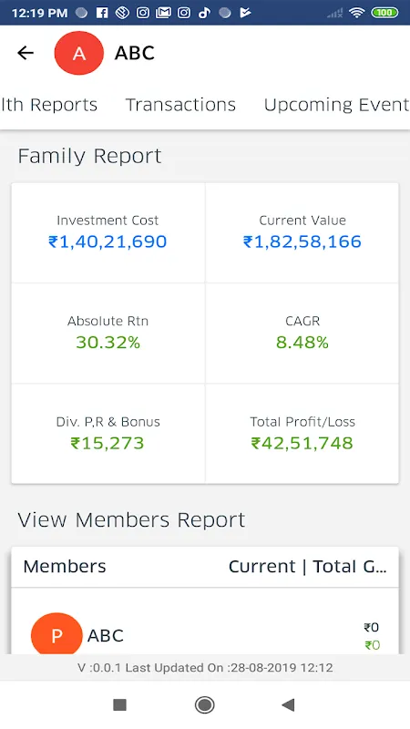The height and width of the screenshot is (729, 410).
Task: Tap the WiFi status icon
Action: (357, 13)
